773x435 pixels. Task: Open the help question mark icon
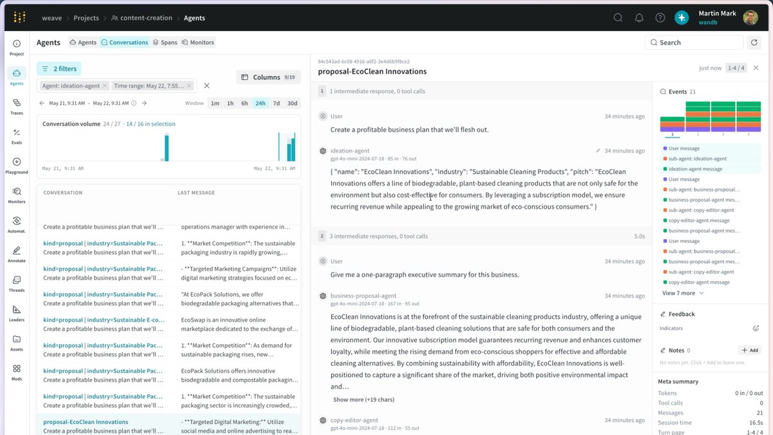click(660, 17)
